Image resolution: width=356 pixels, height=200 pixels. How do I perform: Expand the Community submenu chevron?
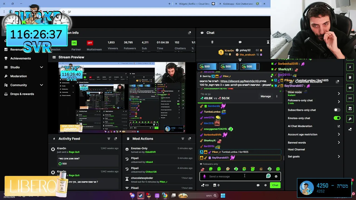click(x=41, y=85)
